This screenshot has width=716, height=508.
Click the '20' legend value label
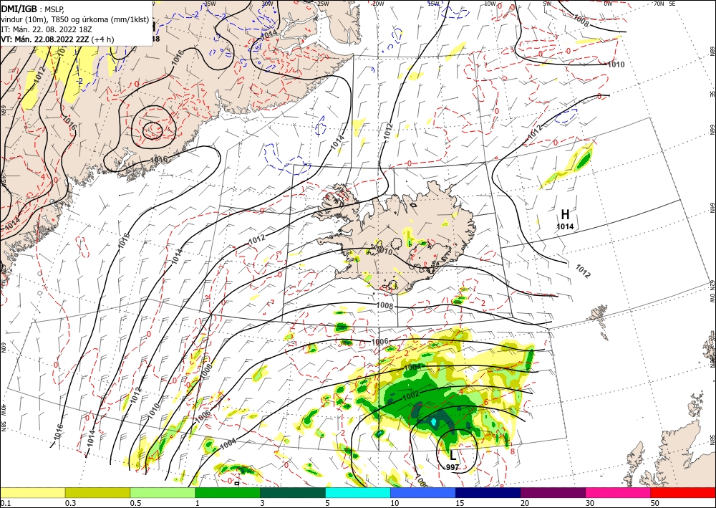pyautogui.click(x=525, y=503)
